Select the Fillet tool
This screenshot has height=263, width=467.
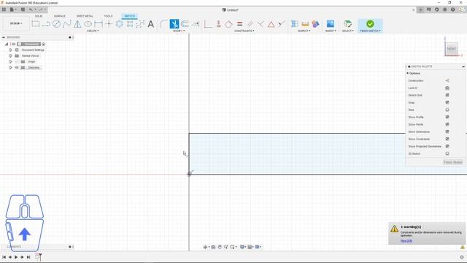click(163, 24)
